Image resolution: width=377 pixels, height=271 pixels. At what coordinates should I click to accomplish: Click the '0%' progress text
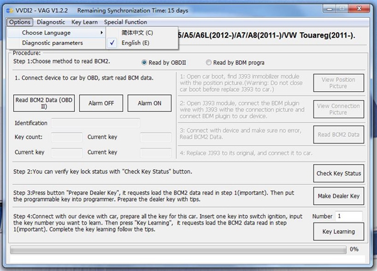pyautogui.click(x=354, y=250)
